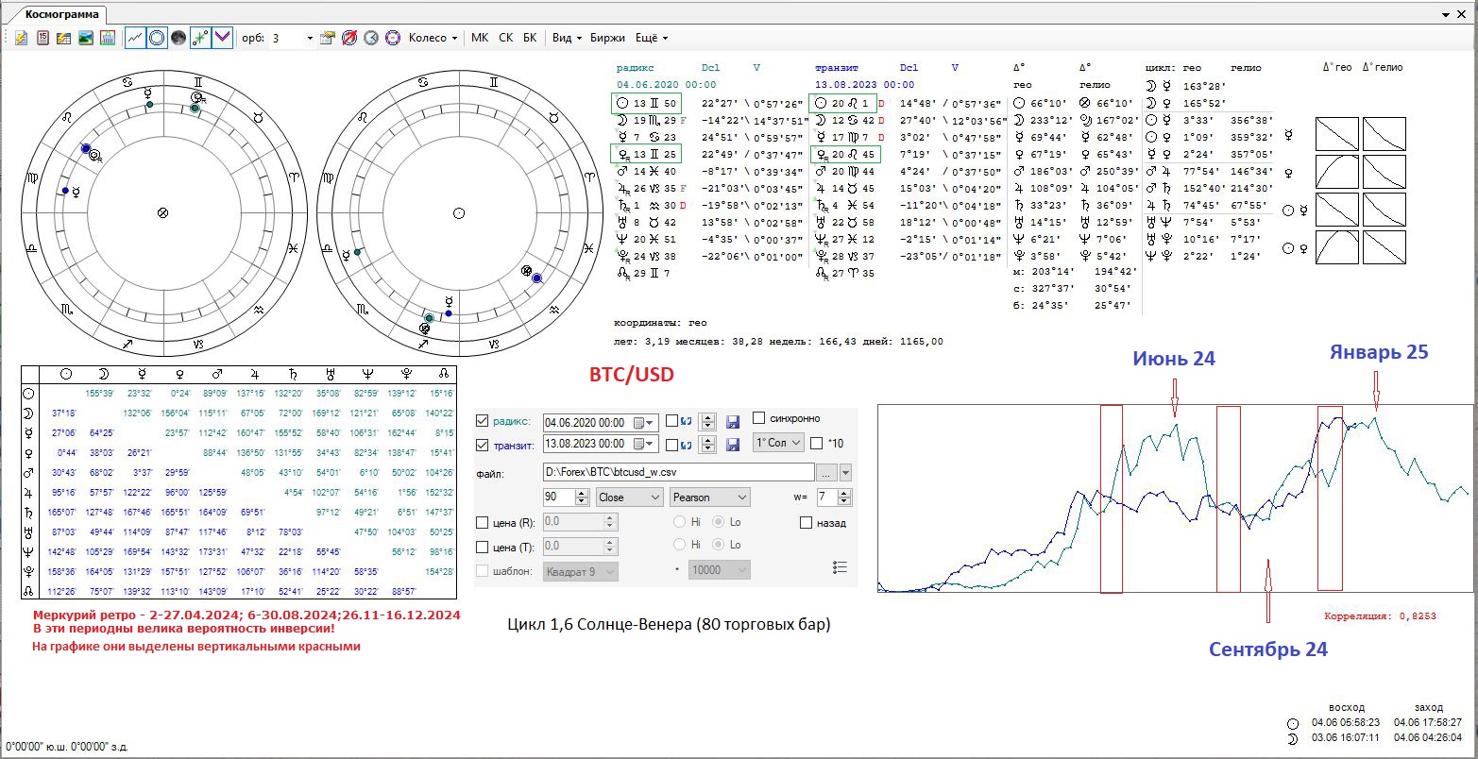This screenshot has height=759, width=1478.
Task: Click the Venus helio delta mini chart
Action: click(x=1385, y=172)
